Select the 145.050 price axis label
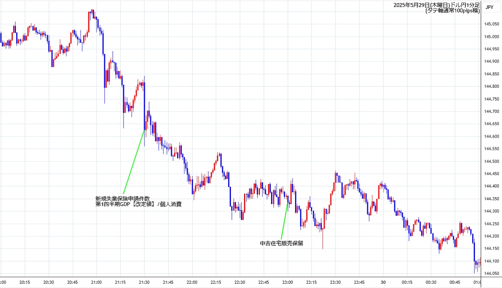 tap(491, 24)
